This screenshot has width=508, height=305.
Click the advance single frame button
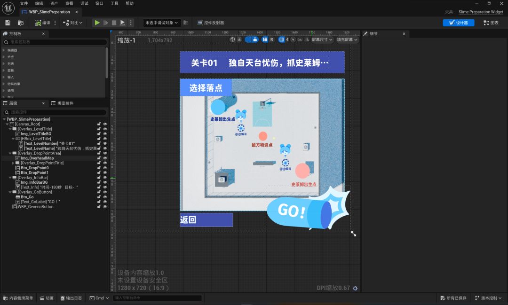106,23
